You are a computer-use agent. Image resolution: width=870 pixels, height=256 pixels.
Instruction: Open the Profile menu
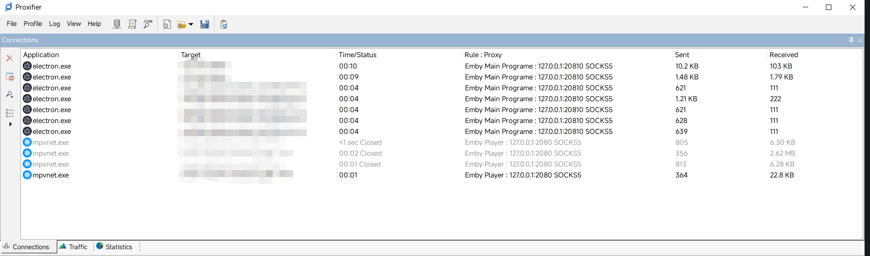[33, 24]
